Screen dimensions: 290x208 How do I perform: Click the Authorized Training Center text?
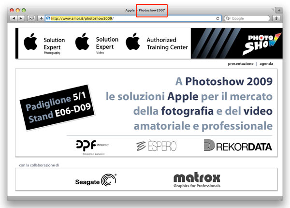[x=167, y=44]
